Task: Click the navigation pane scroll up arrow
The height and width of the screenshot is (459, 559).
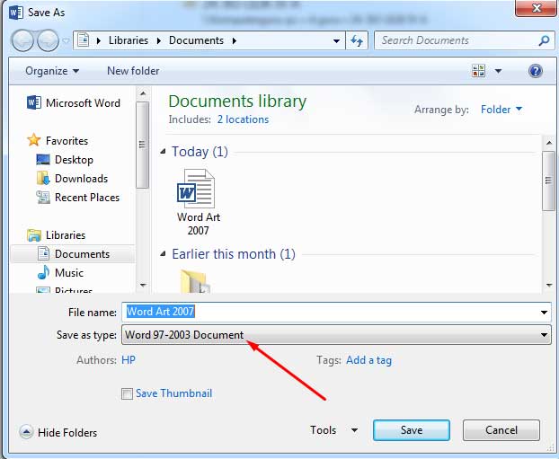Action: tap(143, 93)
